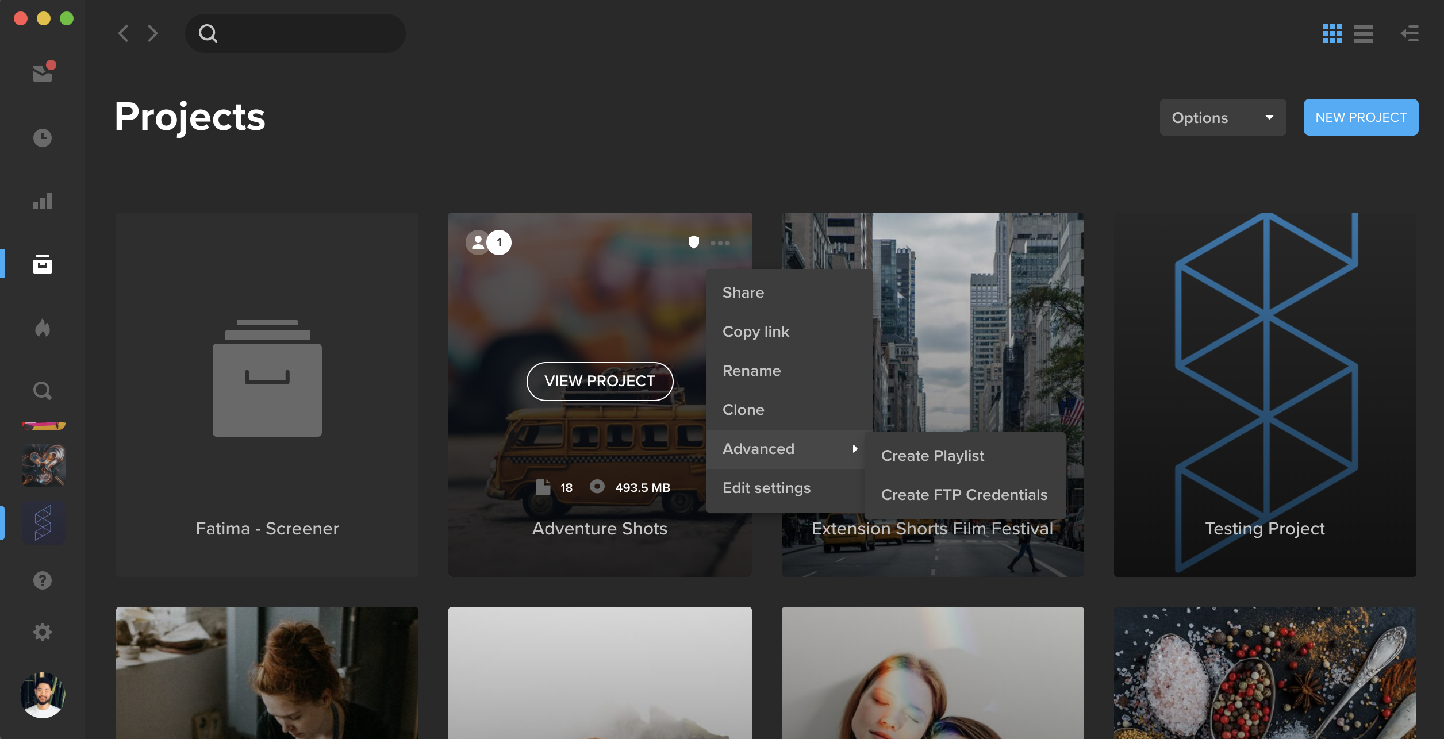Open the spices and spoons project thumbnail
Image resolution: width=1444 pixels, height=739 pixels.
coord(1265,672)
